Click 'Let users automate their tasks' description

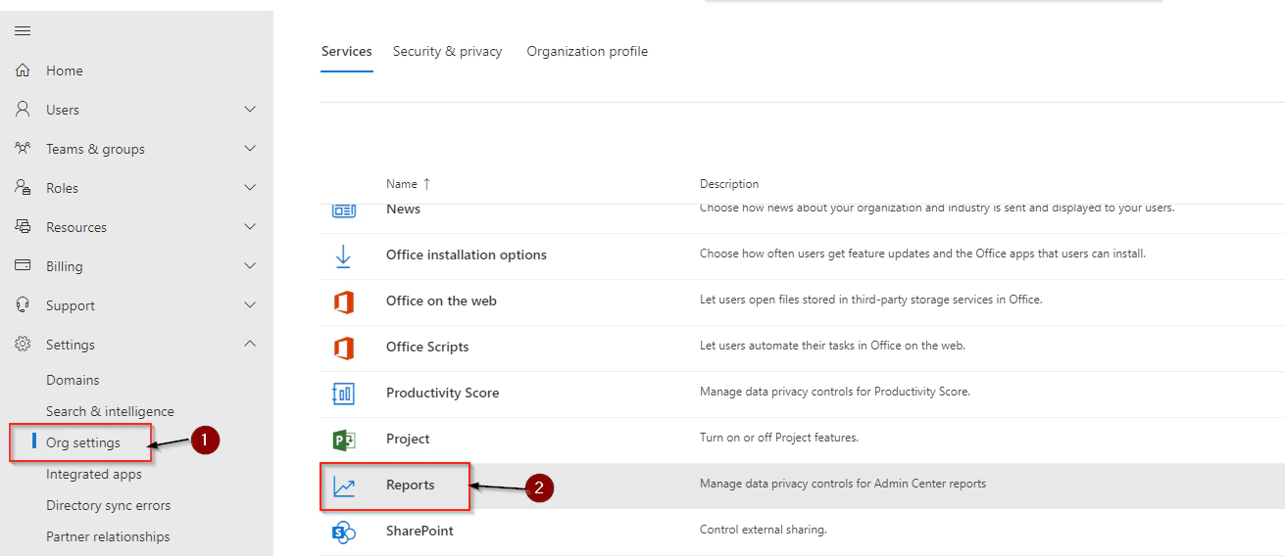click(x=833, y=346)
